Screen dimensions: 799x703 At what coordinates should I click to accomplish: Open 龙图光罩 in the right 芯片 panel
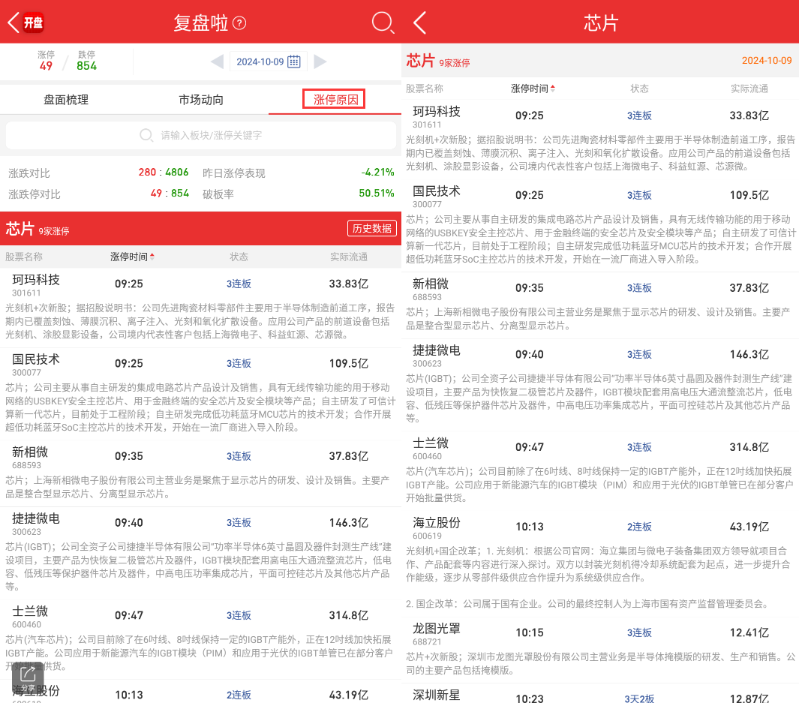(x=436, y=629)
